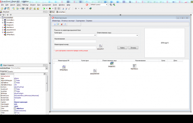Open the Категория combo box dropdown
The width and height of the screenshot is (193, 123).
click(x=95, y=35)
